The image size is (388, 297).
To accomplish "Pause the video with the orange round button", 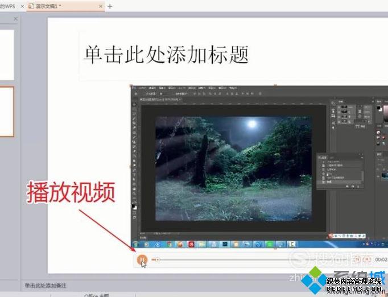I will click(x=142, y=259).
